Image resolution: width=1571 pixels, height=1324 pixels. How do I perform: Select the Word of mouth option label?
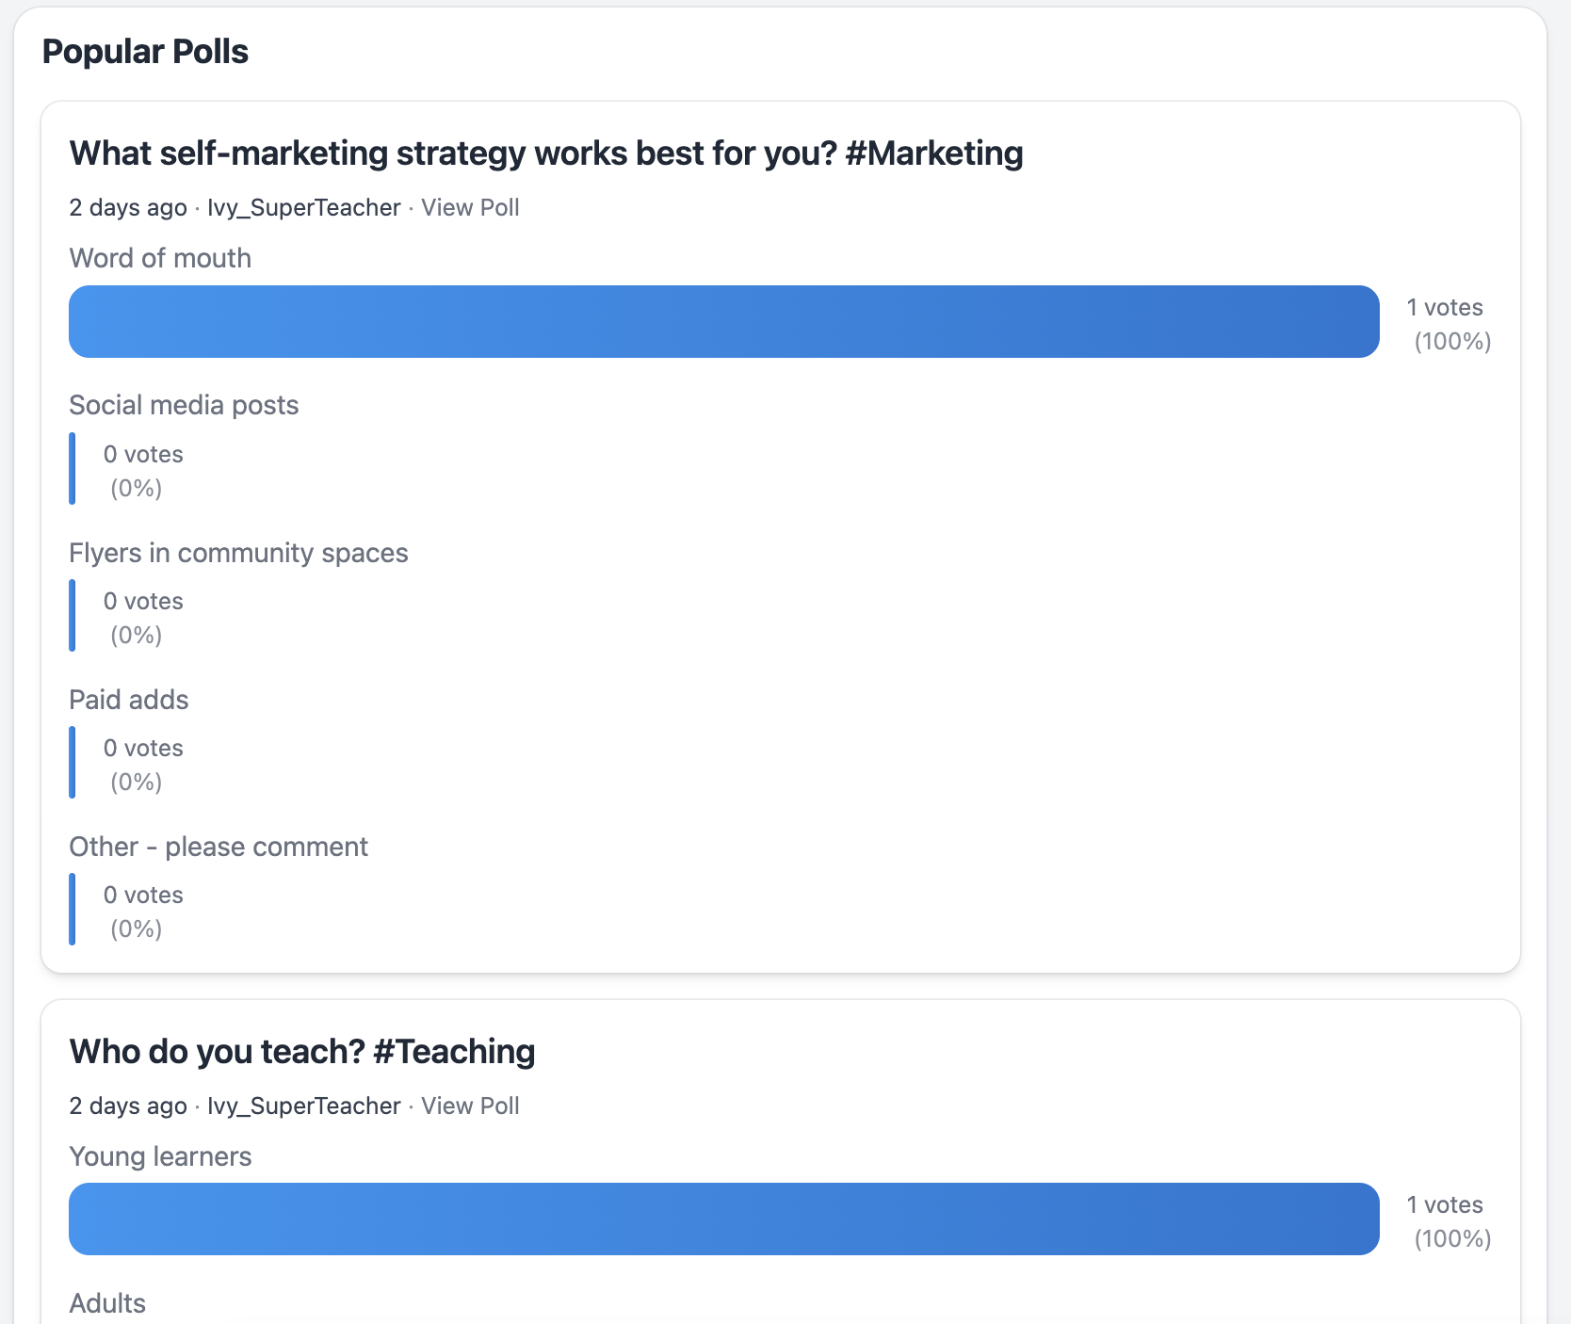point(160,258)
